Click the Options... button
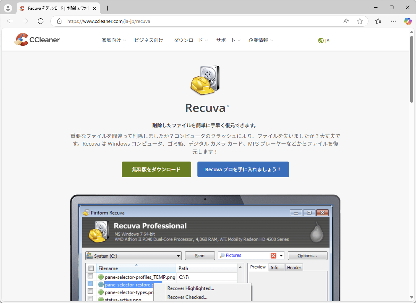 [x=307, y=256]
